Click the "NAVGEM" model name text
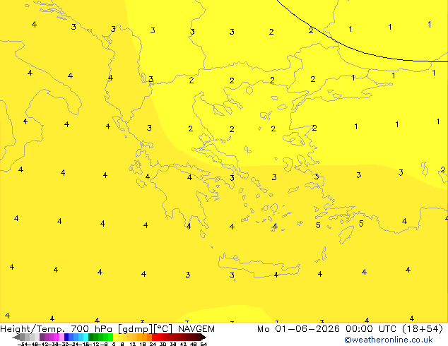 point(196,329)
